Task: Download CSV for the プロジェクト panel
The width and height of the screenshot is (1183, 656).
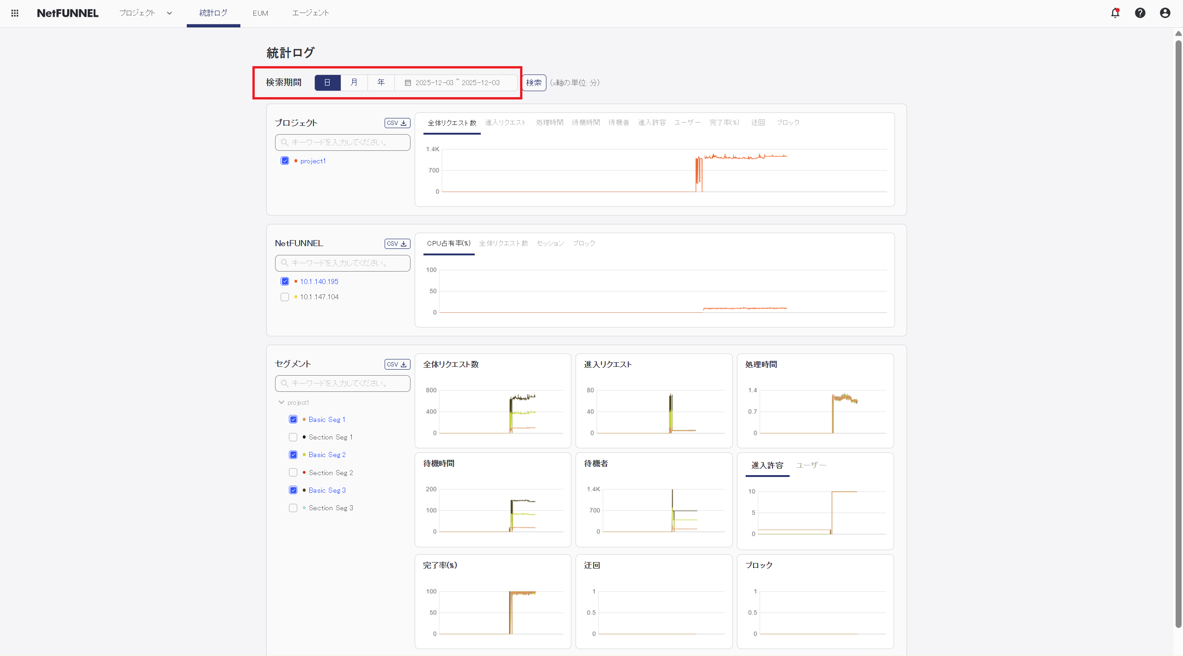Action: point(397,123)
